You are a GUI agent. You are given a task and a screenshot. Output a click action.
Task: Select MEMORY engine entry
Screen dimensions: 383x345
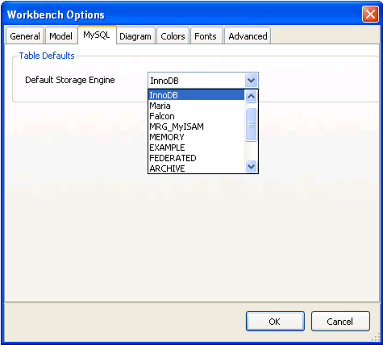[x=196, y=137]
